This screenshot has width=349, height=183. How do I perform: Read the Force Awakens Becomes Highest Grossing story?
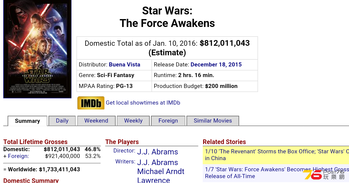pyautogui.click(x=276, y=173)
